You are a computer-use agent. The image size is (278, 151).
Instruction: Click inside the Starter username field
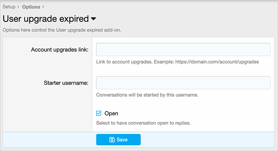point(183,83)
